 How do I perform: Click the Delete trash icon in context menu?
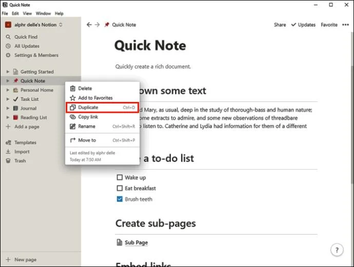72,88
